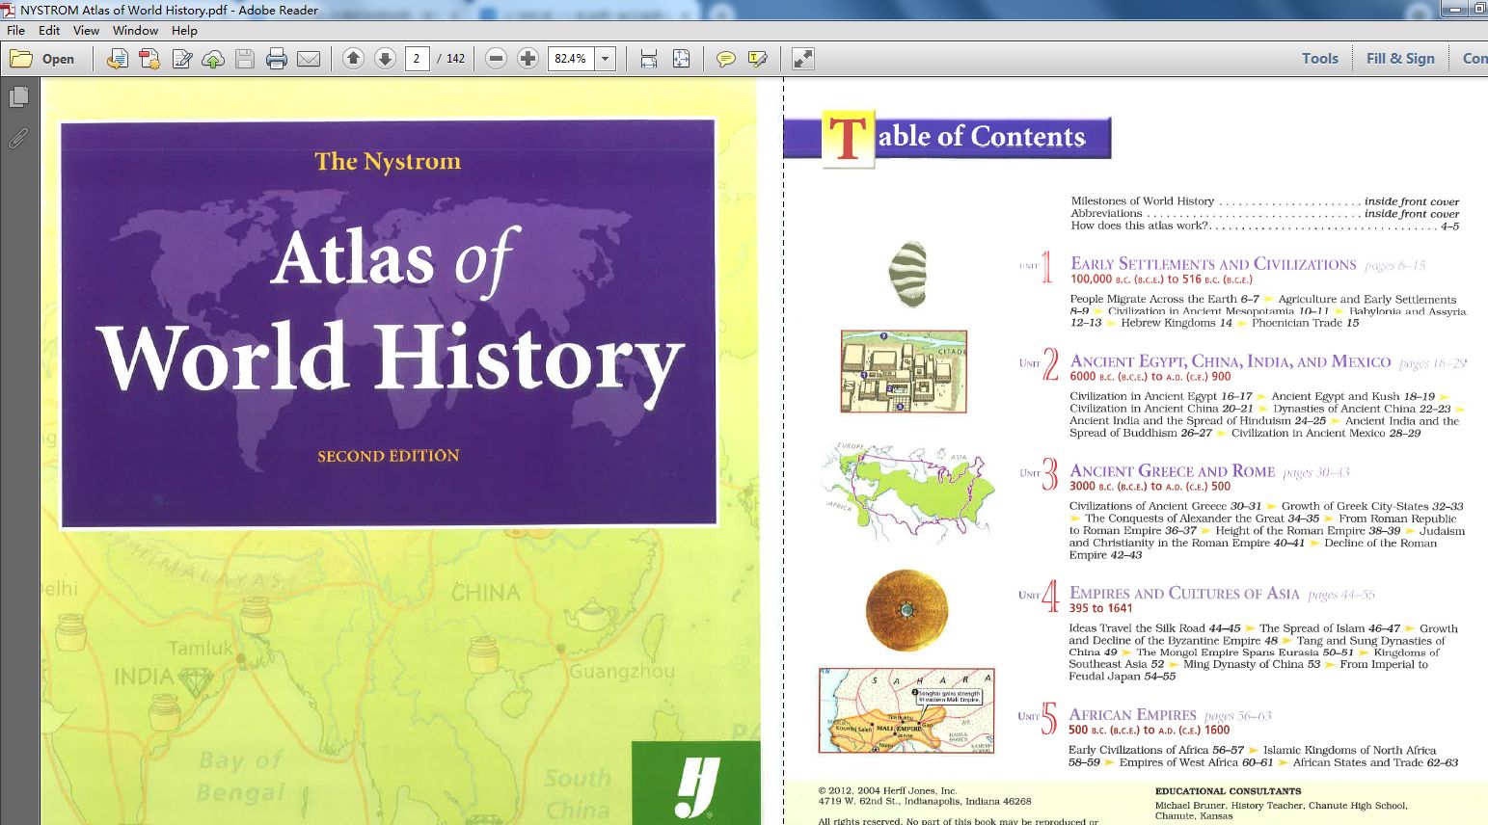Open the Window menu

point(135,30)
